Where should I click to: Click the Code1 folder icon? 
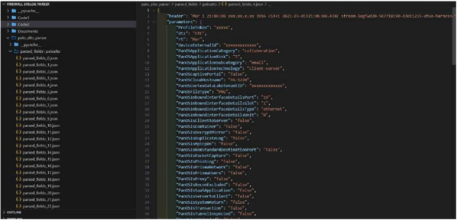(13, 17)
